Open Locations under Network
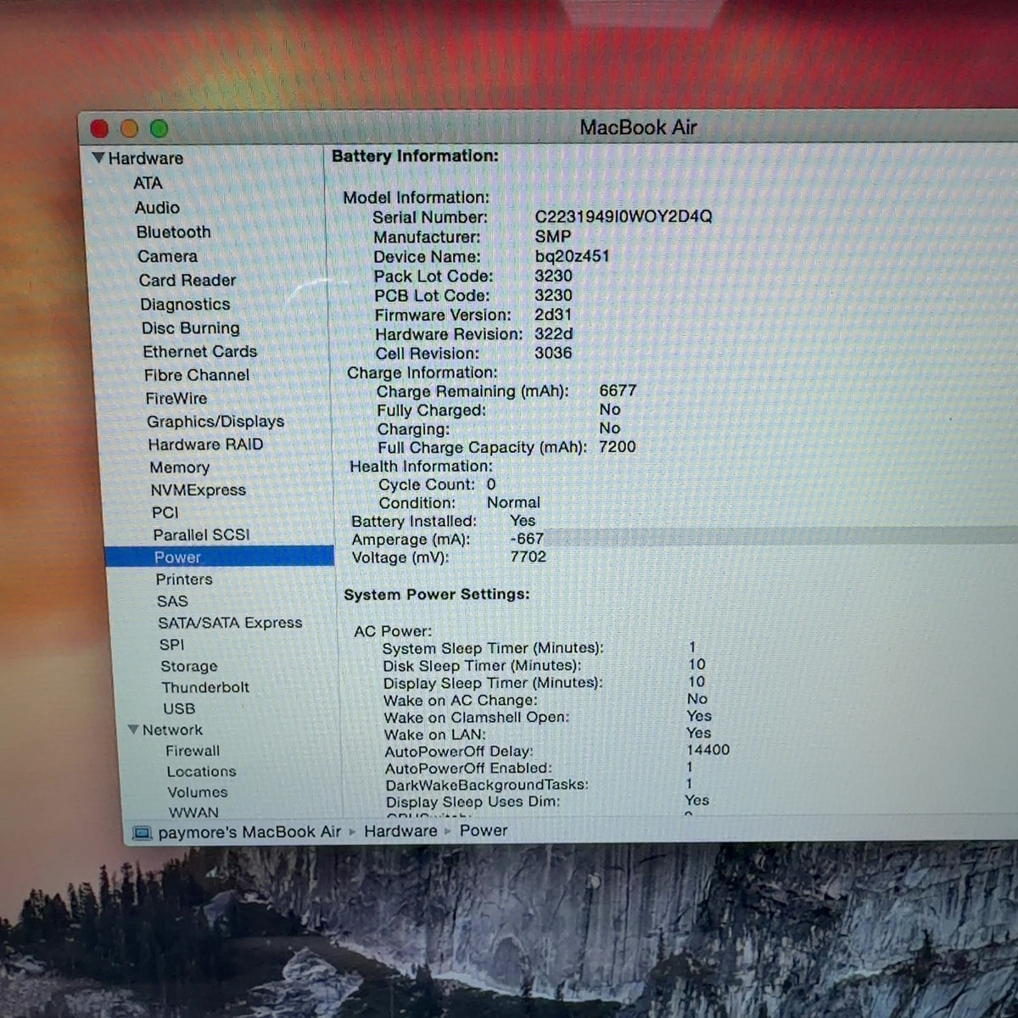Image resolution: width=1018 pixels, height=1018 pixels. tap(201, 772)
